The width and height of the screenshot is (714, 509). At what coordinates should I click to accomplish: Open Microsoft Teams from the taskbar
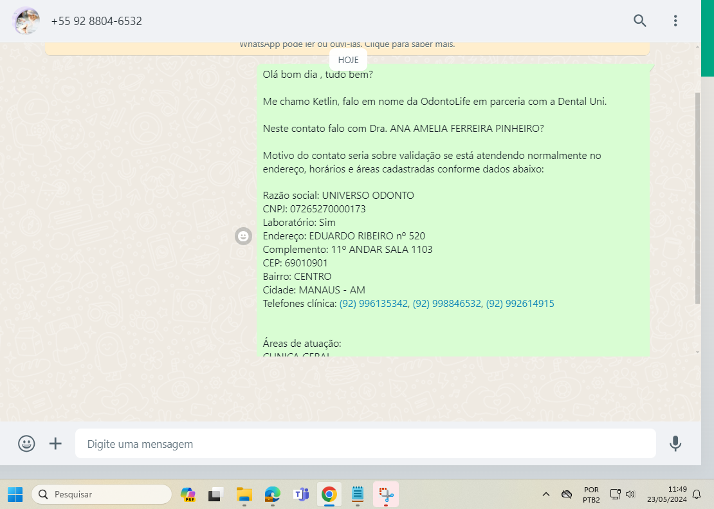click(300, 494)
